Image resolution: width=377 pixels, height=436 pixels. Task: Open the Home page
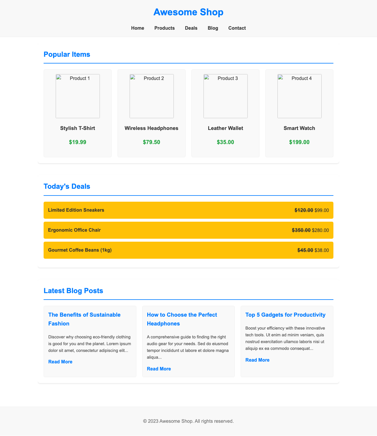(x=137, y=28)
